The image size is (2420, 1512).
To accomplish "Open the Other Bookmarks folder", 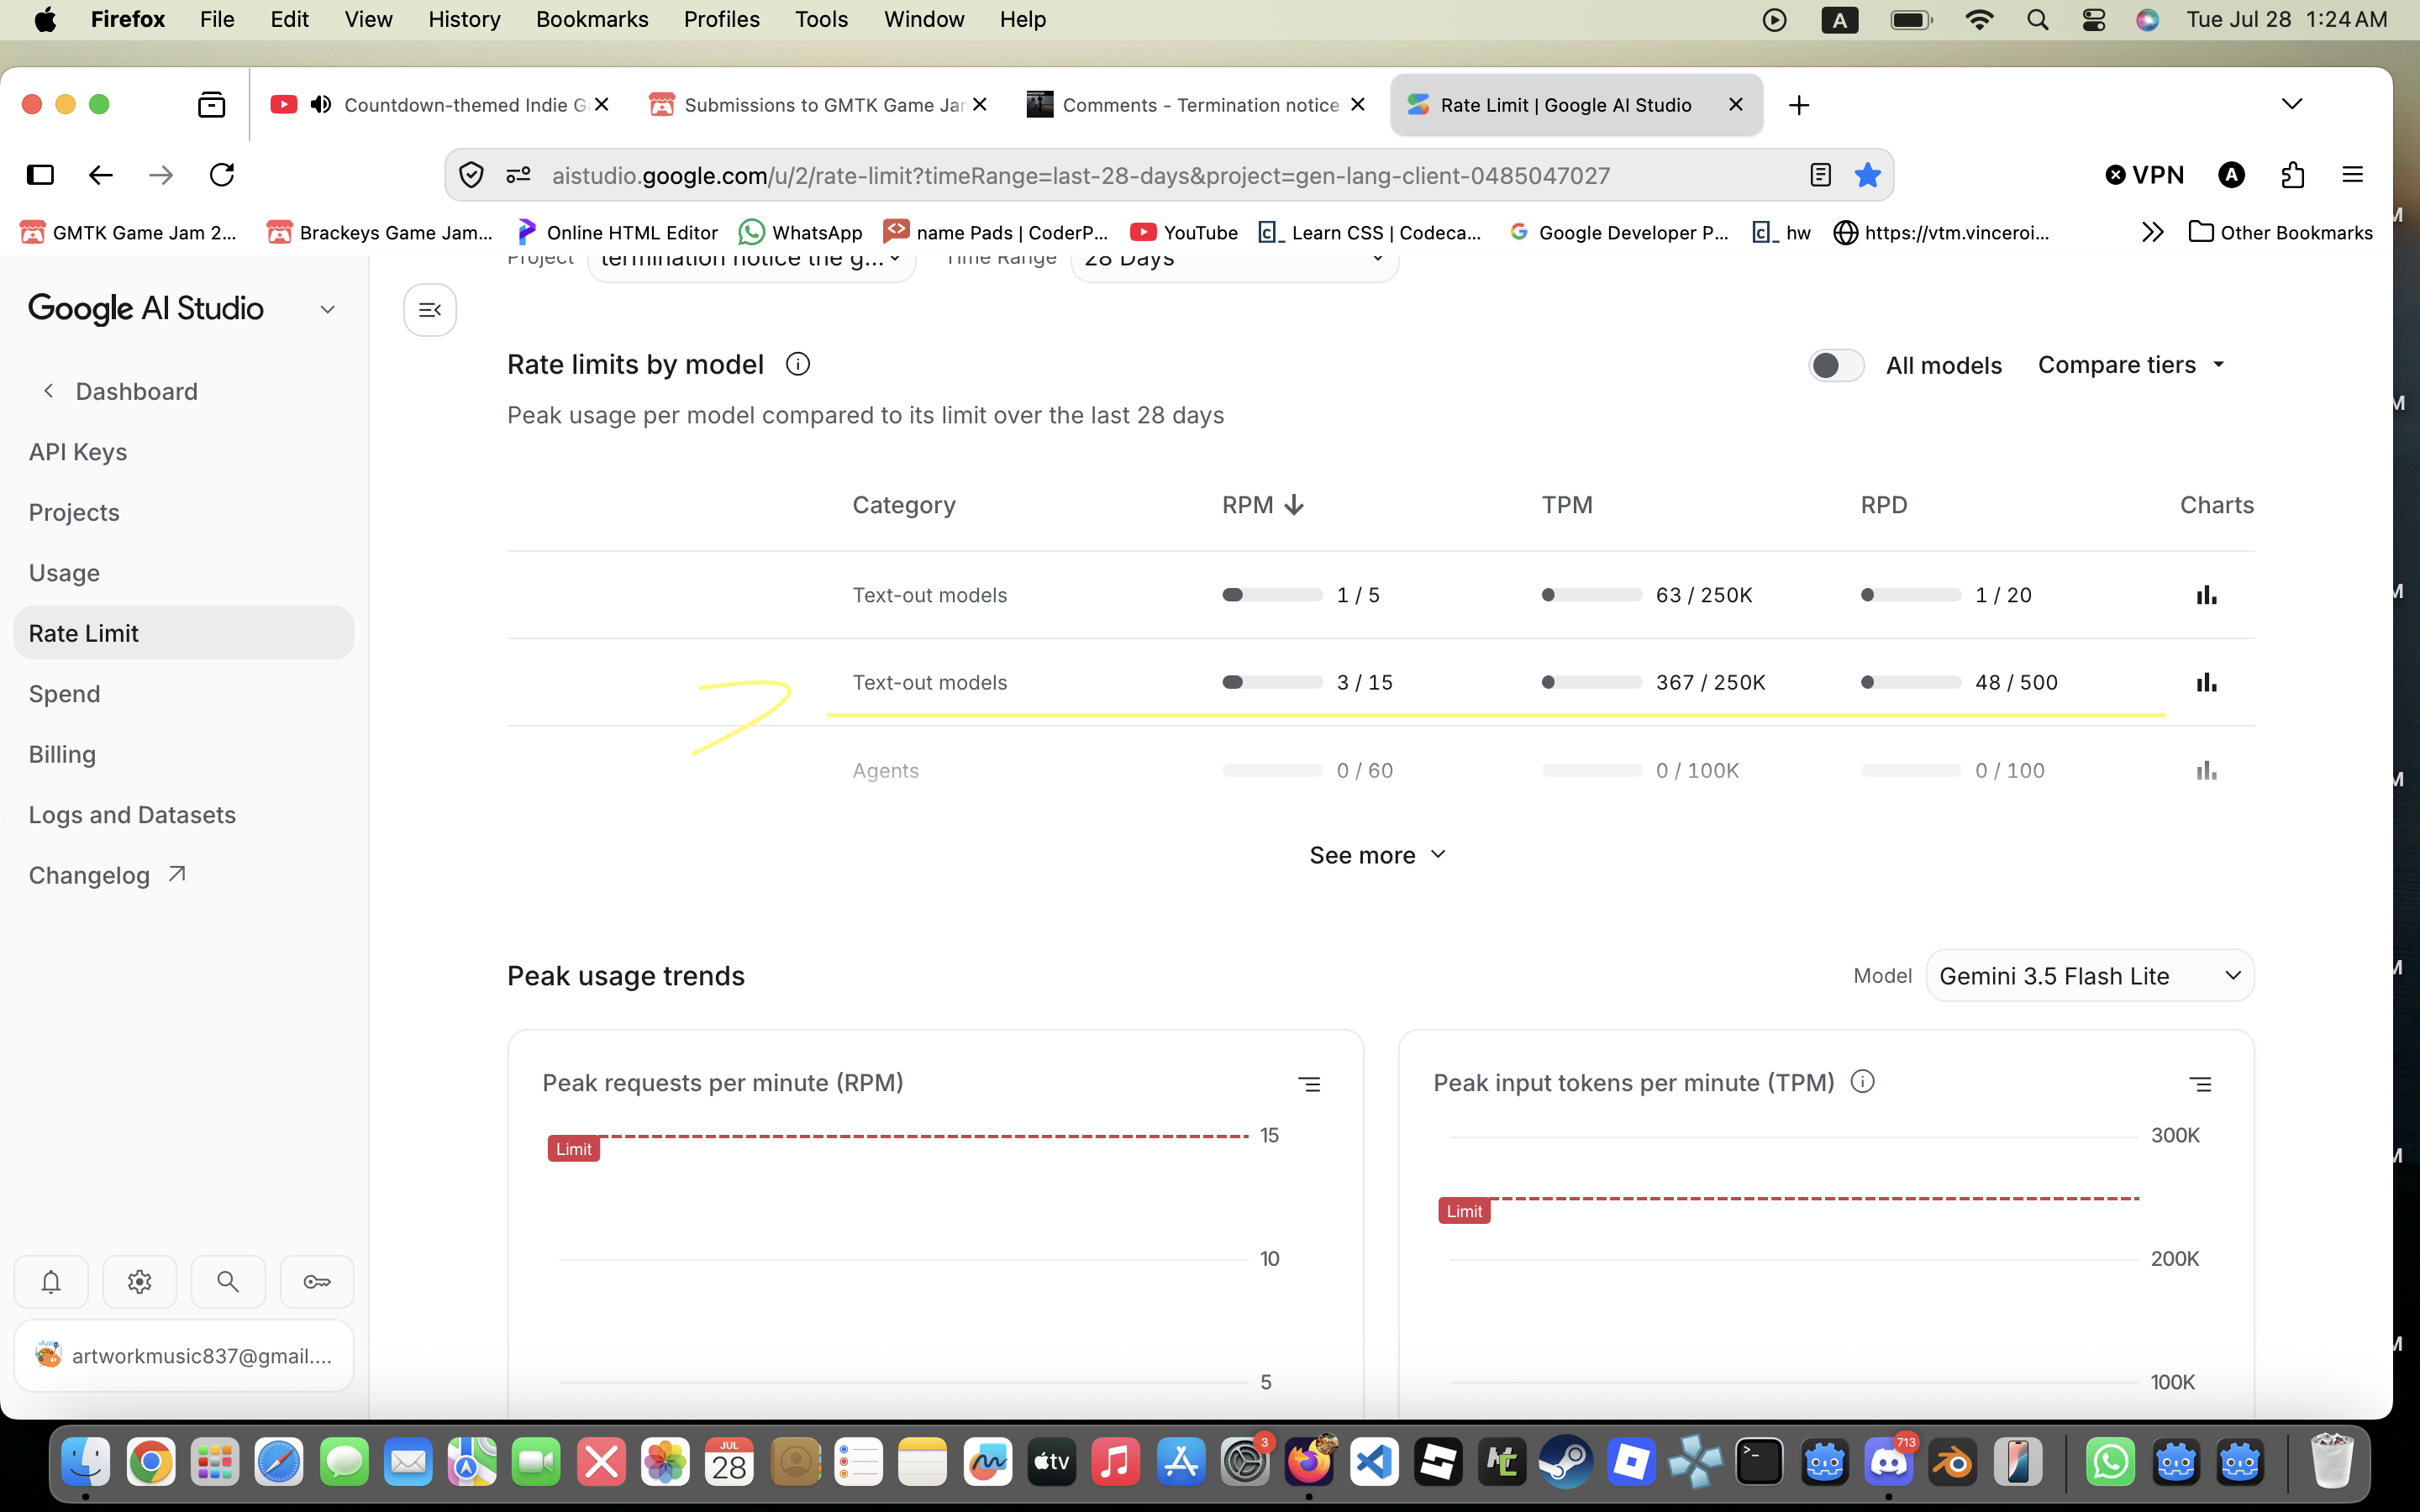I will tap(2281, 232).
